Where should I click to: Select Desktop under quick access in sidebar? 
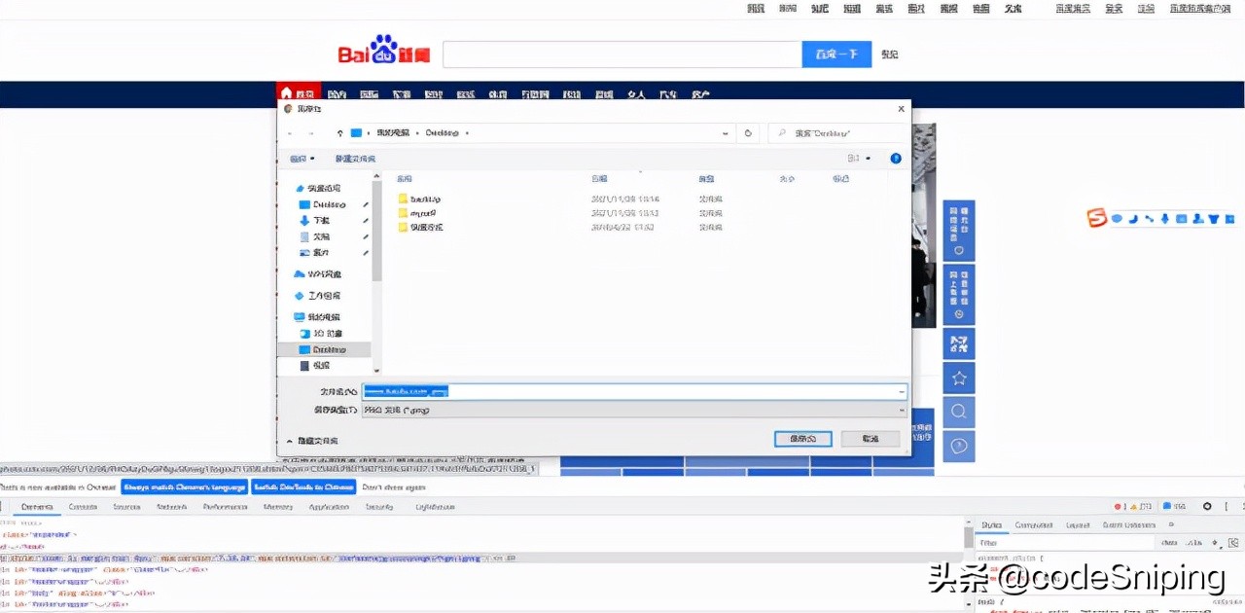click(329, 204)
